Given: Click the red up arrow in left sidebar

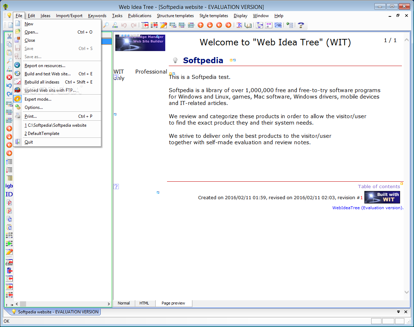Looking at the screenshot, I should click(9, 129).
